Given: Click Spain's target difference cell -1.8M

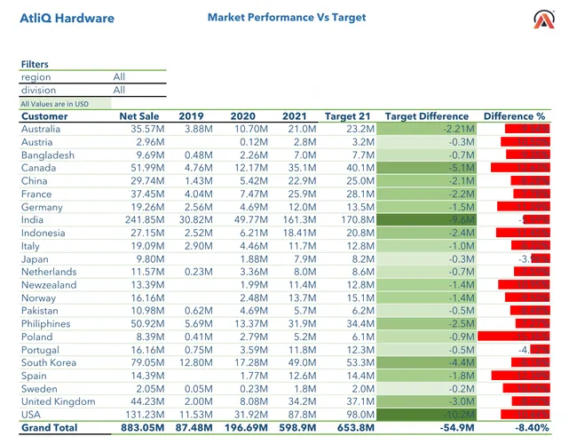Looking at the screenshot, I should point(426,376).
